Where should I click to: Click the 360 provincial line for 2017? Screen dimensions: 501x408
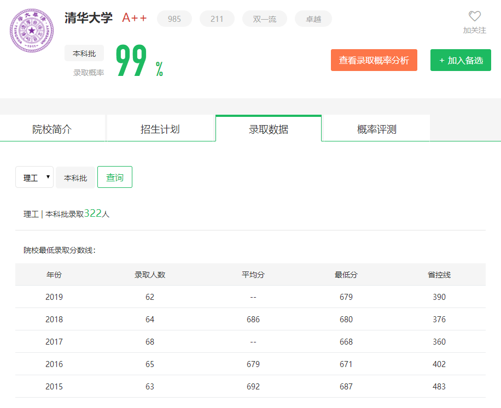[439, 342]
